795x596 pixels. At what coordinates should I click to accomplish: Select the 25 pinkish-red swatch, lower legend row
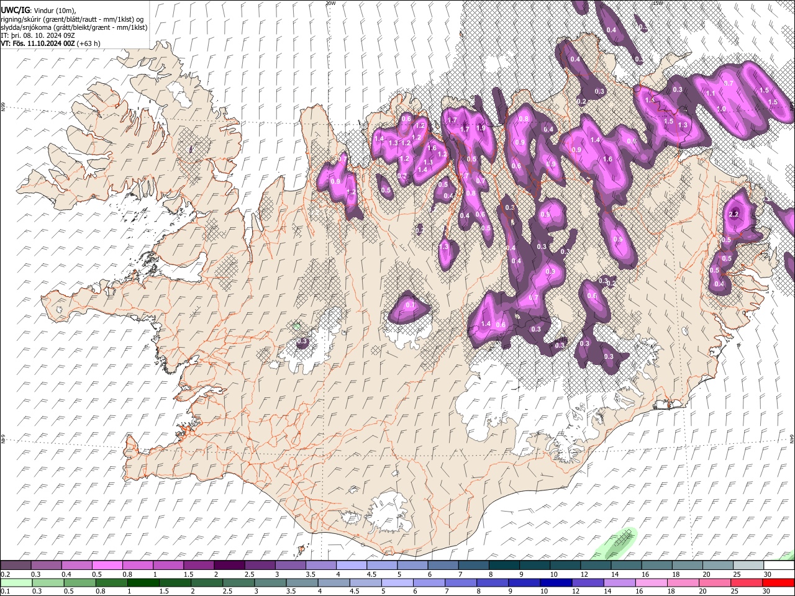pyautogui.click(x=747, y=582)
